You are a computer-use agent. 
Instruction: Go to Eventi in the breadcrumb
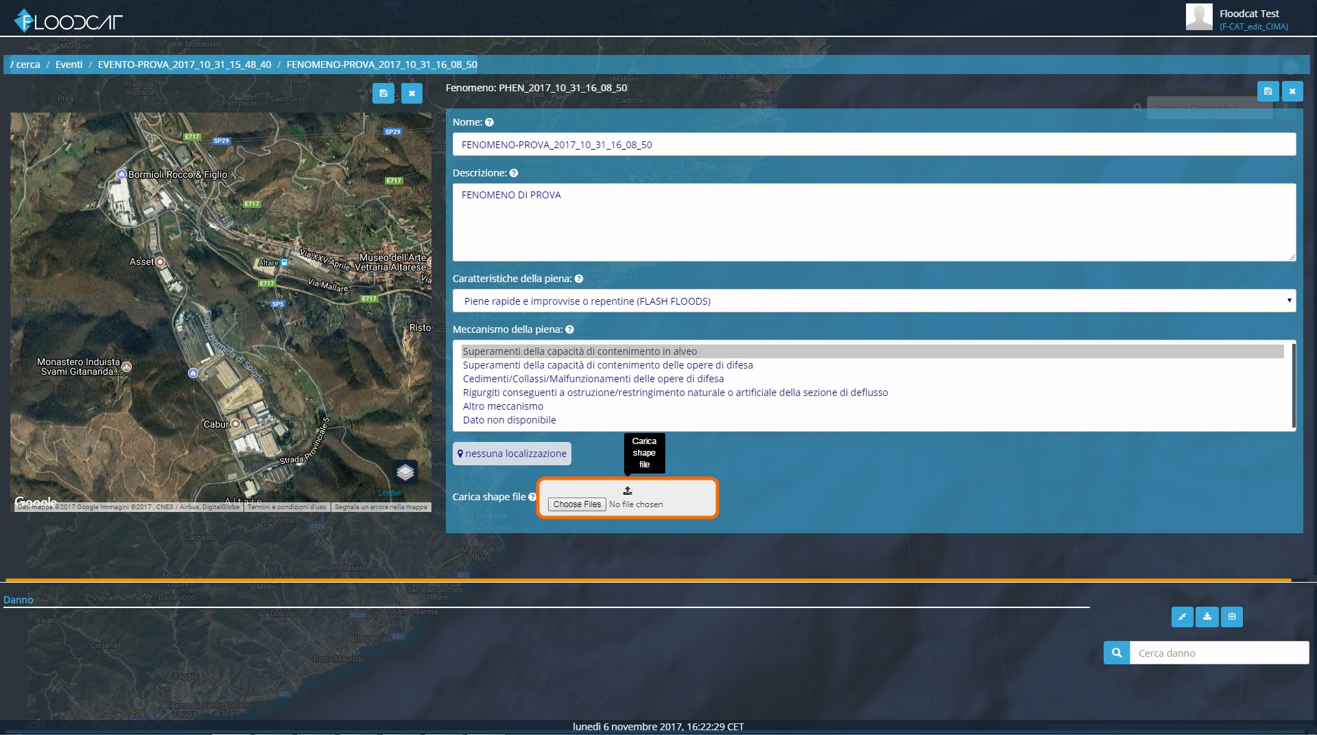pos(69,65)
